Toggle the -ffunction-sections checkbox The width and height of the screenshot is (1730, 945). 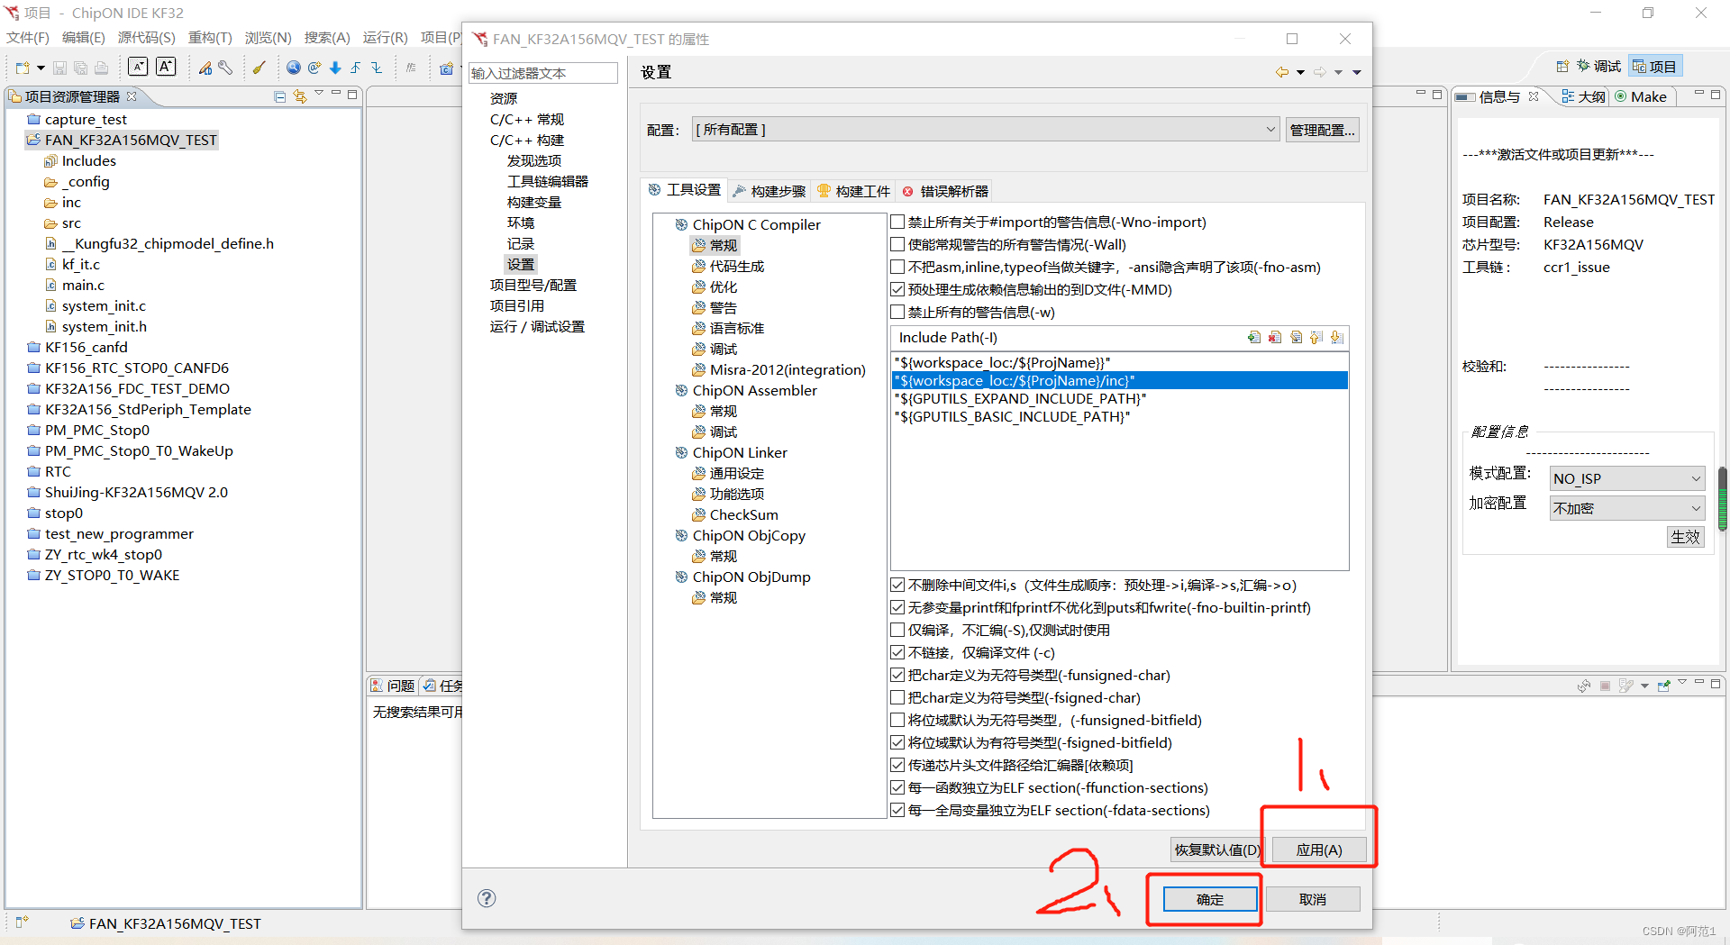pos(897,787)
